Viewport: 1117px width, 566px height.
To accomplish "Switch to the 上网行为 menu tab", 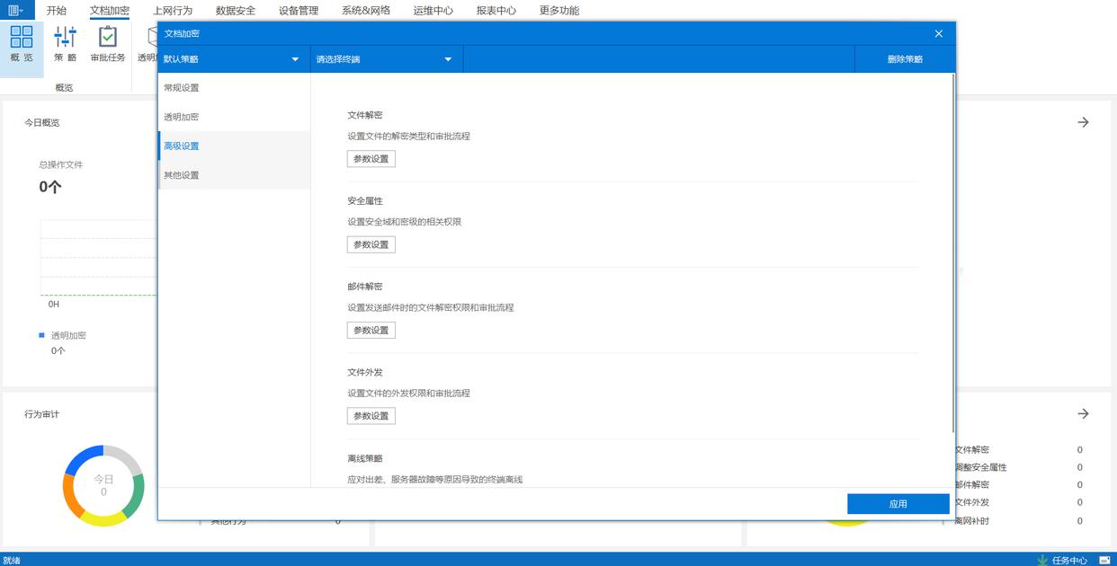I will (172, 11).
